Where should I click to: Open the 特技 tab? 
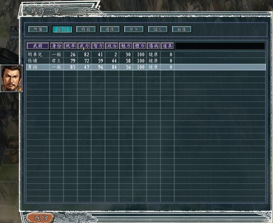pos(86,29)
